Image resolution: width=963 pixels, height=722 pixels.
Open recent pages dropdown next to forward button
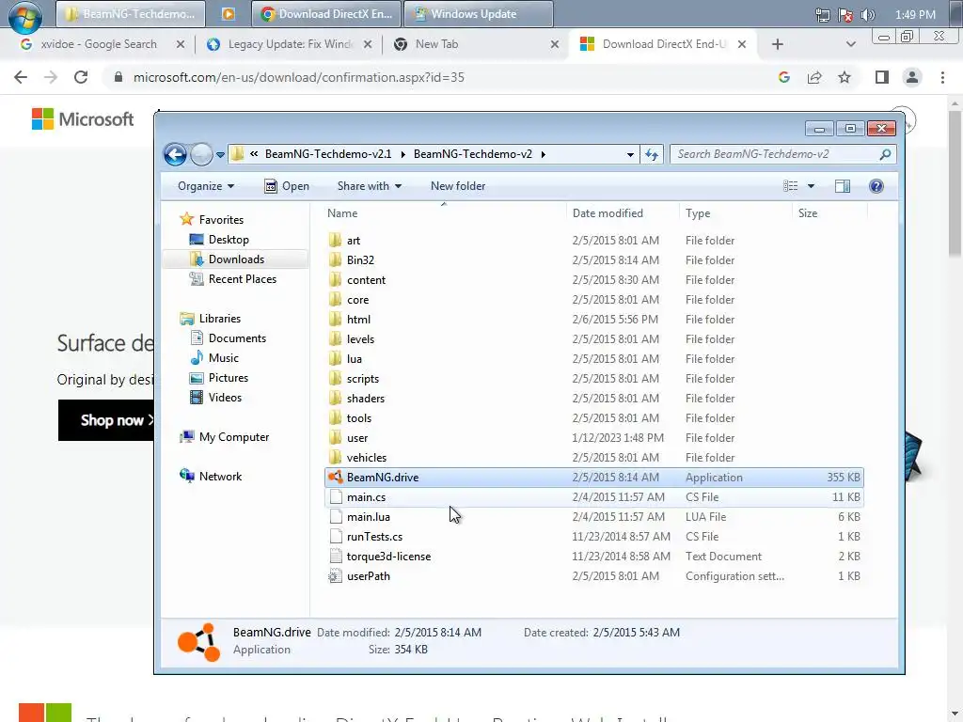[x=220, y=155]
